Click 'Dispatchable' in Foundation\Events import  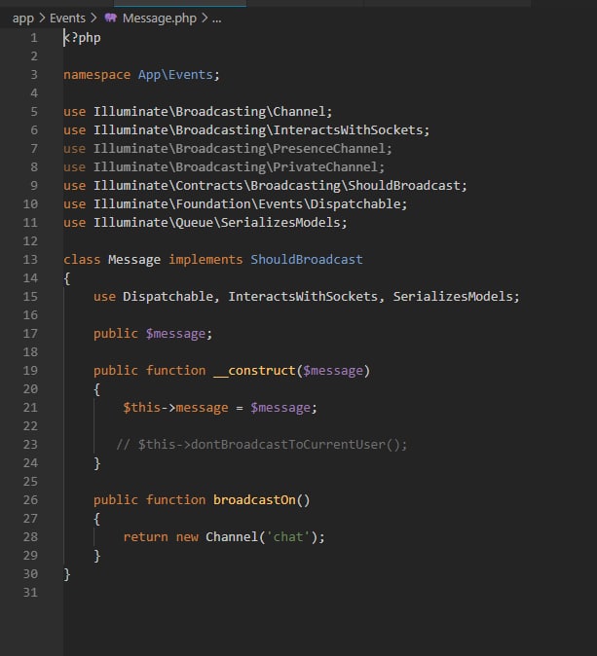(355, 204)
